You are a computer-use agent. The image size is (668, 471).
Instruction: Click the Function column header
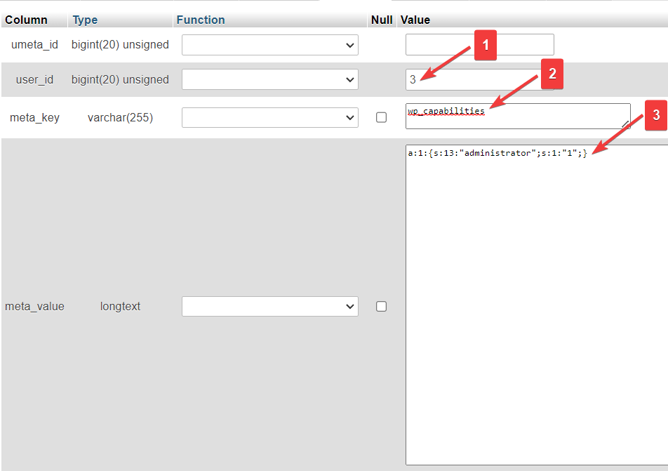[201, 20]
